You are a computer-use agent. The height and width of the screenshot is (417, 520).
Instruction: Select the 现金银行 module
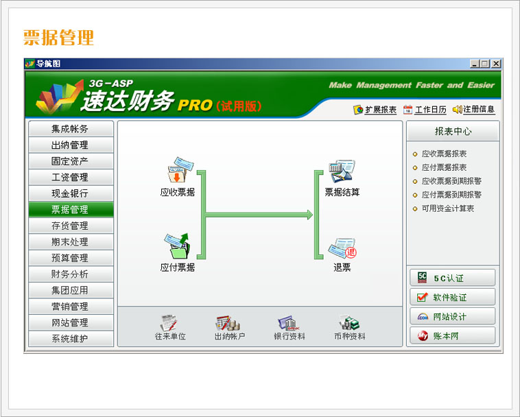click(x=71, y=193)
